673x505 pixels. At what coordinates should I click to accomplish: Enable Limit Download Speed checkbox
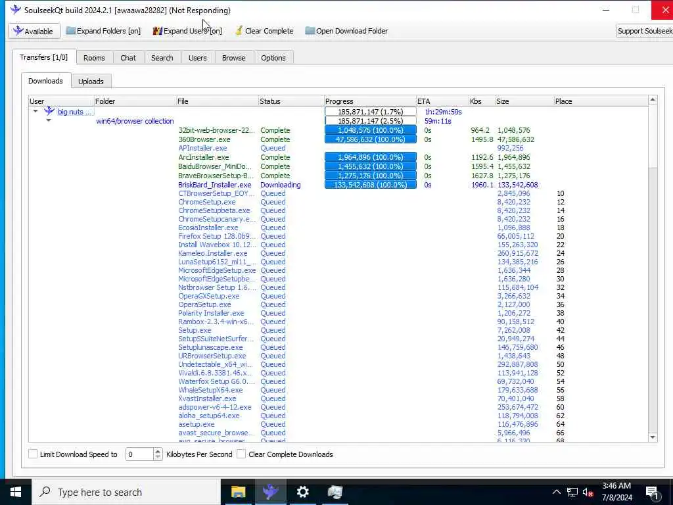click(x=33, y=454)
